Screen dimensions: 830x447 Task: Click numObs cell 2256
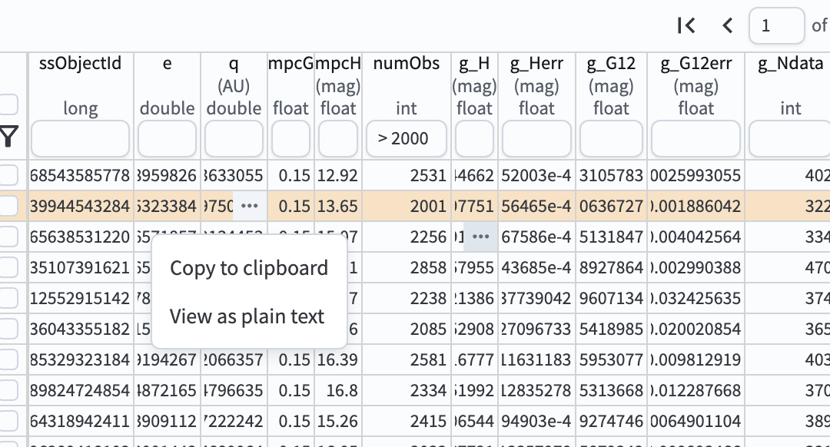point(406,237)
